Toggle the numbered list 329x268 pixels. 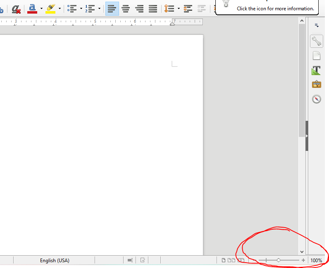[x=90, y=9]
